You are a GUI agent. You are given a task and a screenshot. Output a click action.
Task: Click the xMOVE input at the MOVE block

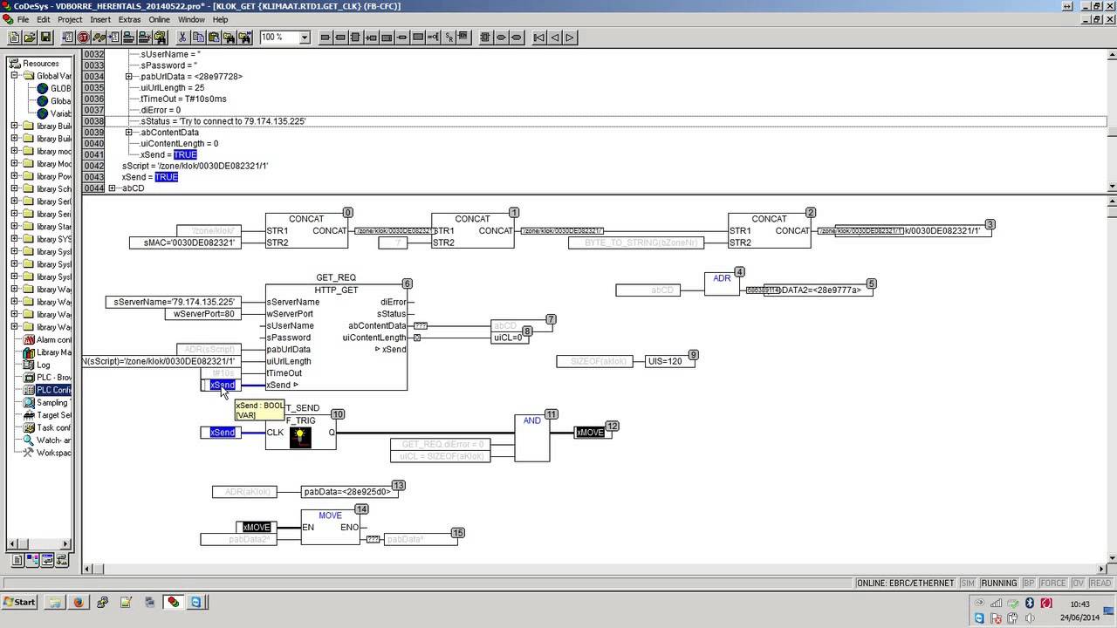pos(257,528)
